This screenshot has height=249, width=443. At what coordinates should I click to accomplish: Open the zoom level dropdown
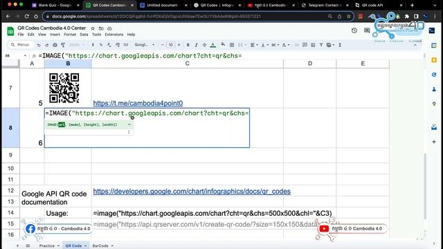pos(77,45)
